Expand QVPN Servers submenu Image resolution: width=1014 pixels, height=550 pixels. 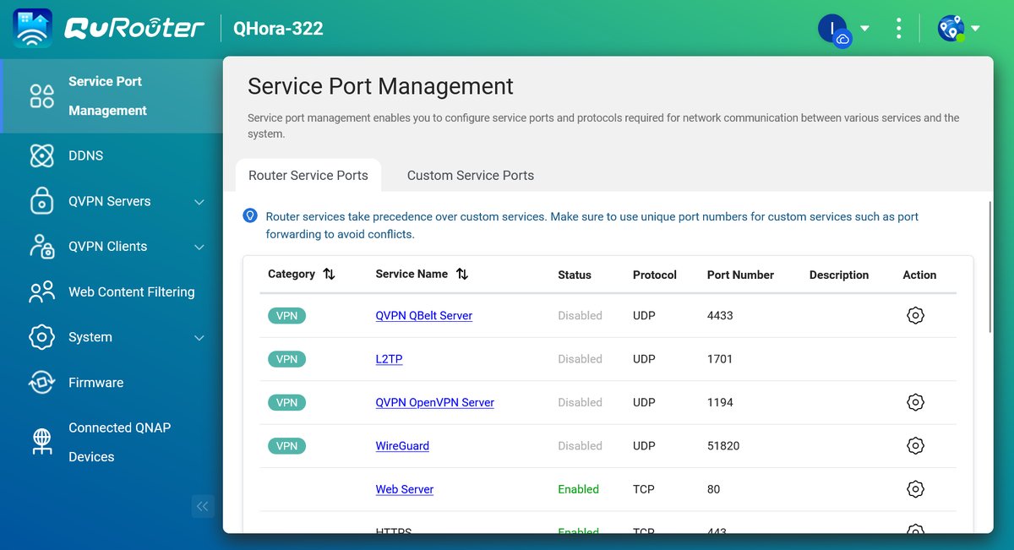tap(199, 202)
